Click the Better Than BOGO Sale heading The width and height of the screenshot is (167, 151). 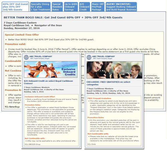coord(63,17)
